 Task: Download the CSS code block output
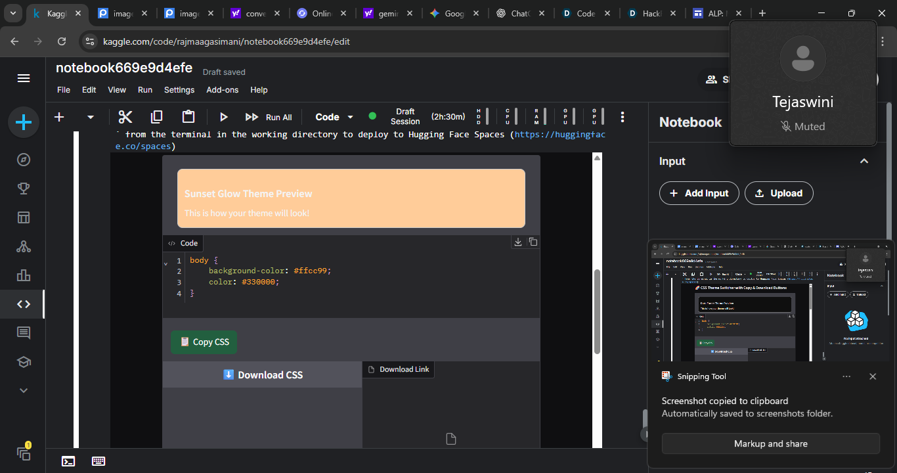click(518, 242)
